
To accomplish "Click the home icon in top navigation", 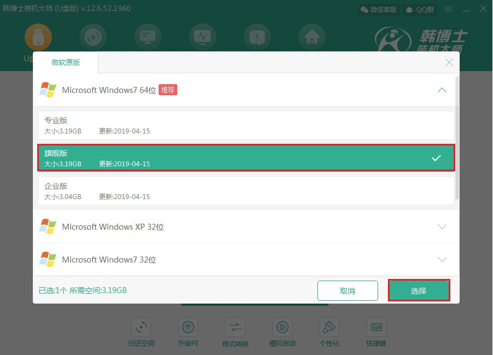I will click(x=312, y=37).
